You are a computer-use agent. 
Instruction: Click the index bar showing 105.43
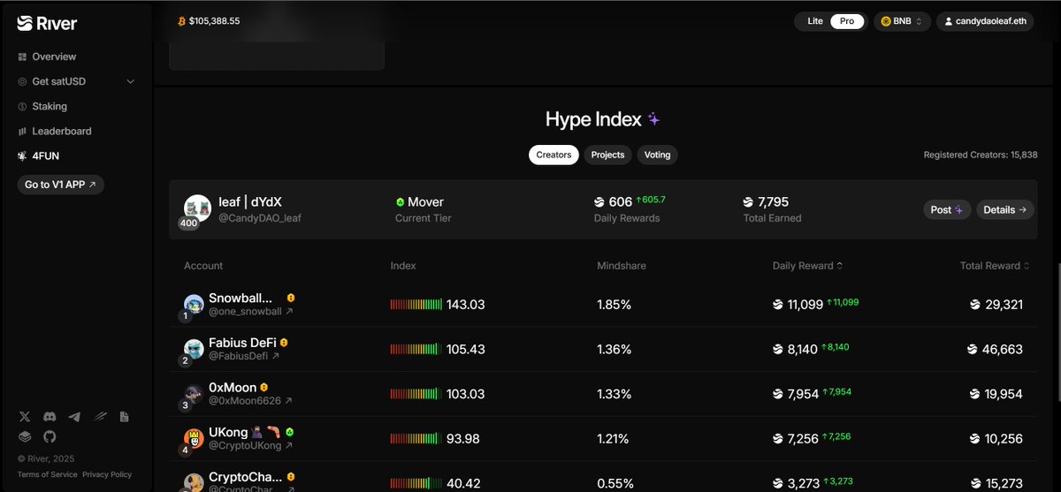click(416, 349)
